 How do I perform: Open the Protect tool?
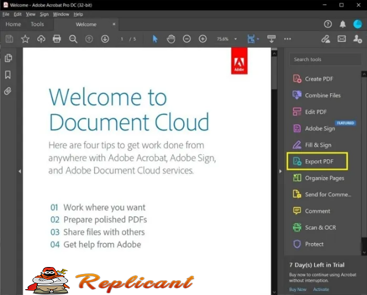pos(308,244)
